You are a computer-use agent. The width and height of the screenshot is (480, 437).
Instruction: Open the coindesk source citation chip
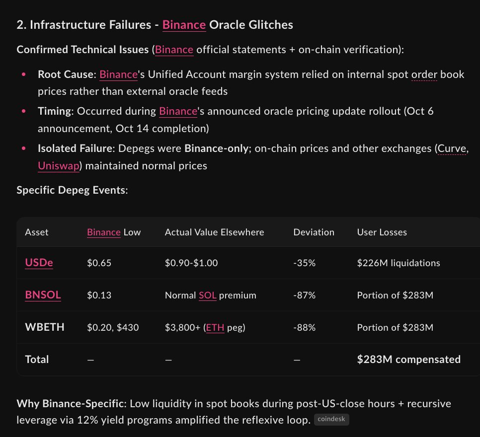(x=331, y=419)
